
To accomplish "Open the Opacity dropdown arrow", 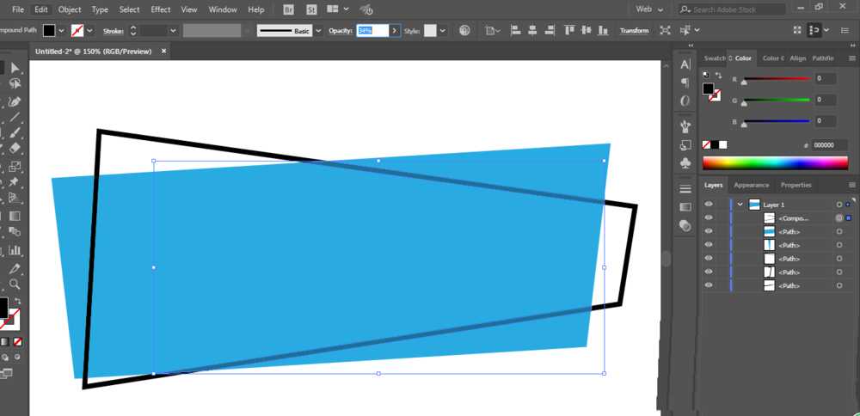I will click(395, 31).
